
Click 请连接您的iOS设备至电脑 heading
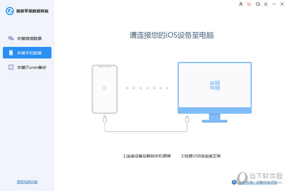(171, 35)
